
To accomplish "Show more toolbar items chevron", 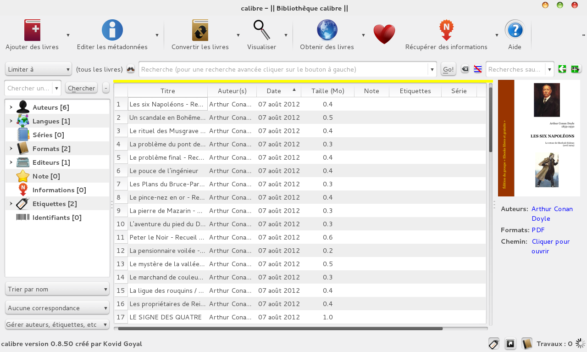I will point(584,35).
